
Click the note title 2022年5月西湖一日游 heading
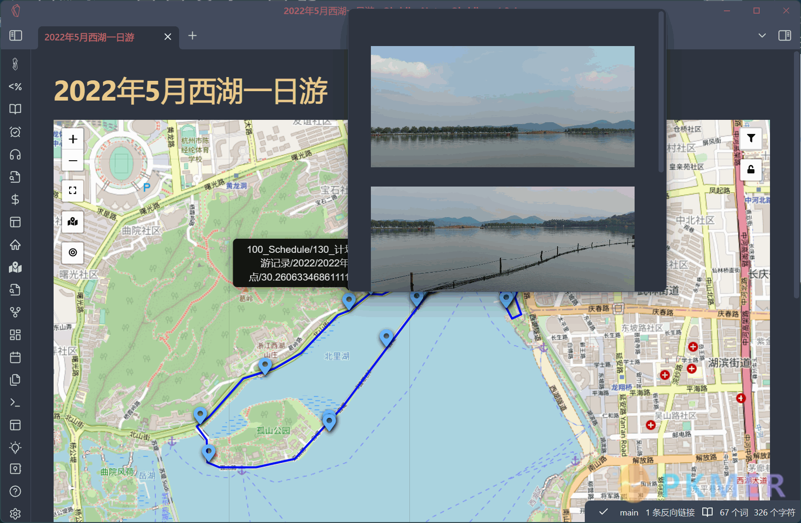191,91
